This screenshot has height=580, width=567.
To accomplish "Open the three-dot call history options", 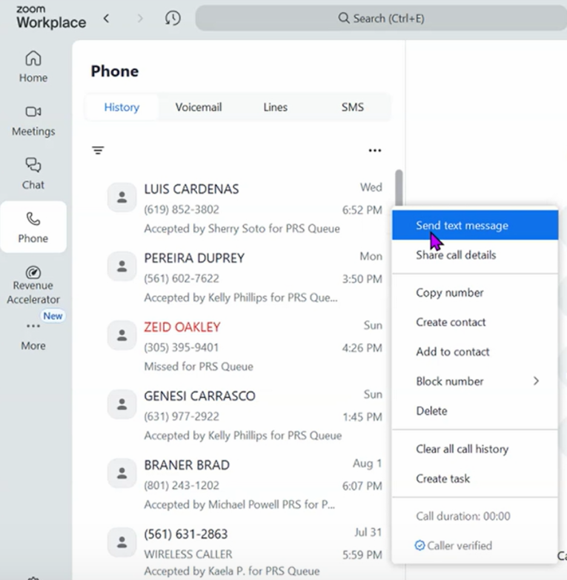I will (x=375, y=150).
